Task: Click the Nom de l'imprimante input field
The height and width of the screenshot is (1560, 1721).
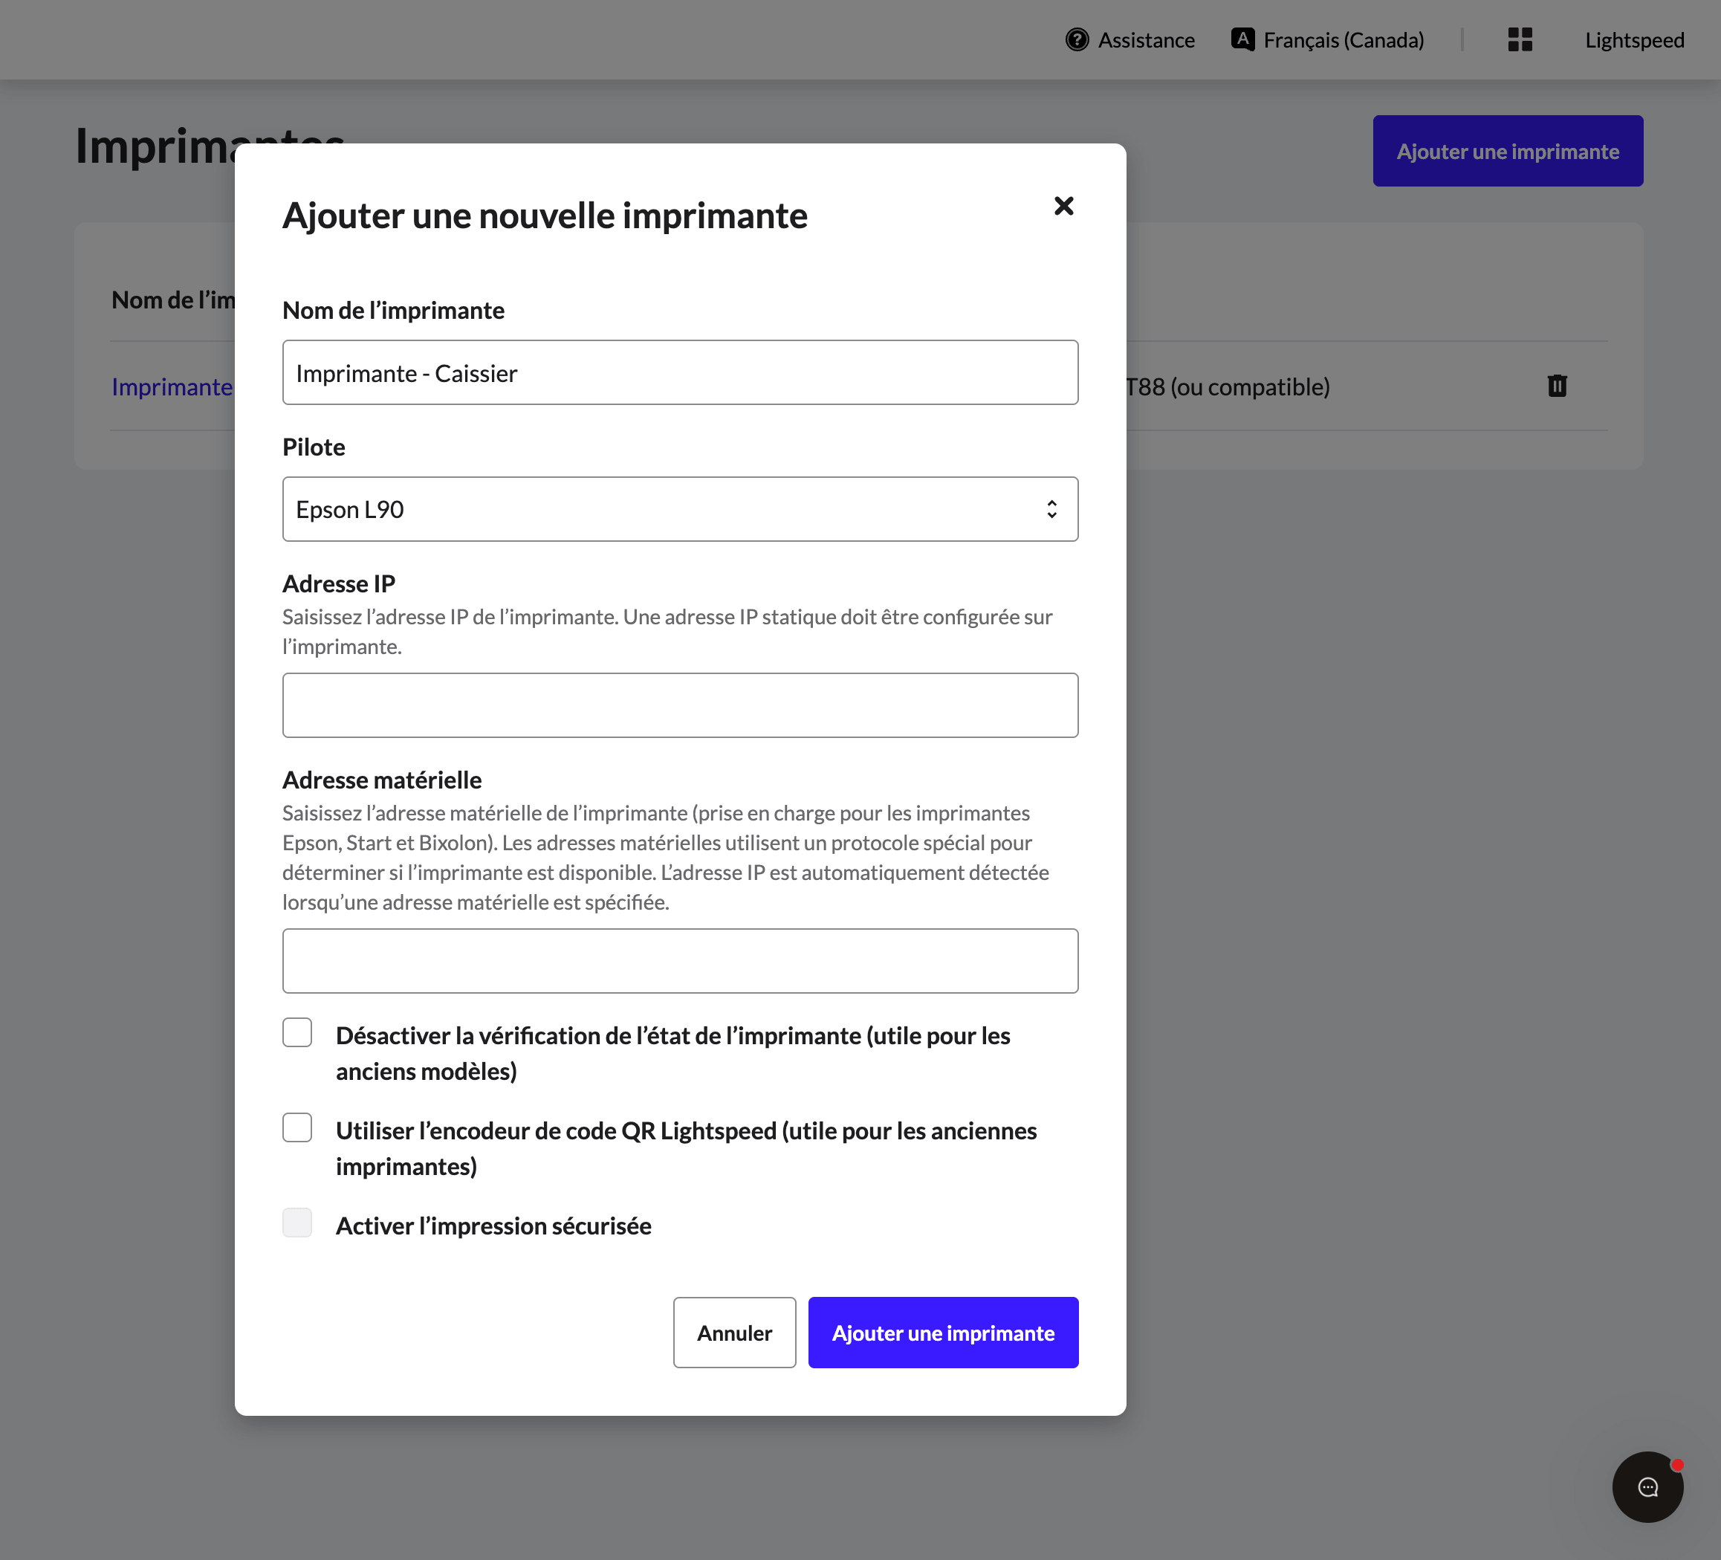Action: 681,372
